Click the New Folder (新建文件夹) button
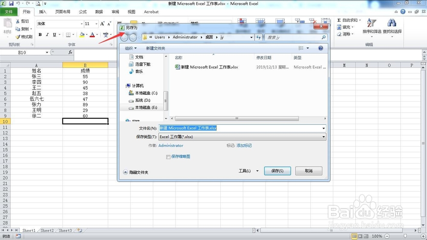 [x=155, y=48]
